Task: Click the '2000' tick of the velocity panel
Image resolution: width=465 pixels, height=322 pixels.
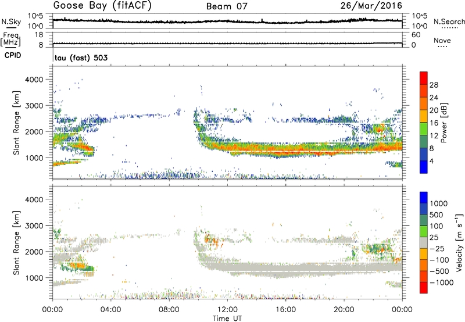Action: tap(34, 252)
